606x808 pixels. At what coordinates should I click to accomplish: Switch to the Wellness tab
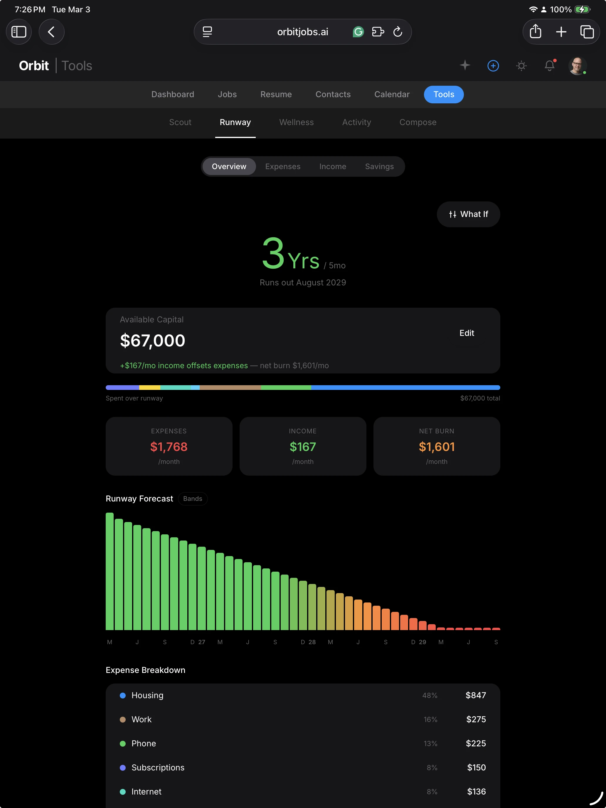coord(296,122)
